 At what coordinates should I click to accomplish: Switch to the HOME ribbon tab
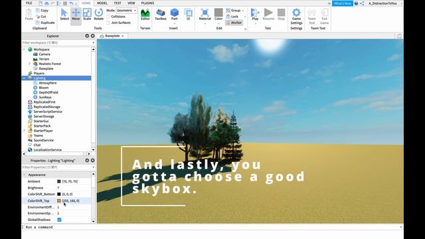click(x=86, y=3)
